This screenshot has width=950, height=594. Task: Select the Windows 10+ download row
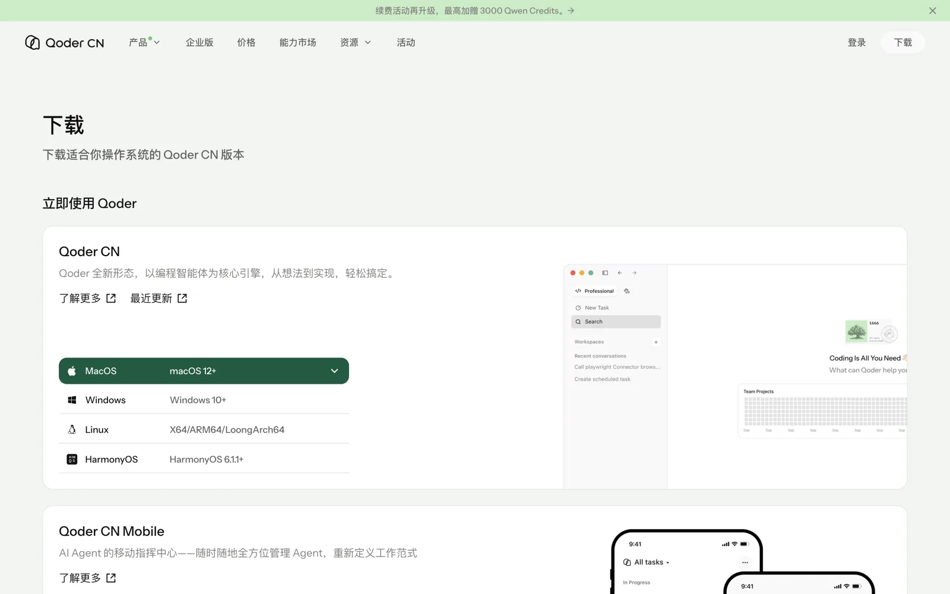coord(204,400)
